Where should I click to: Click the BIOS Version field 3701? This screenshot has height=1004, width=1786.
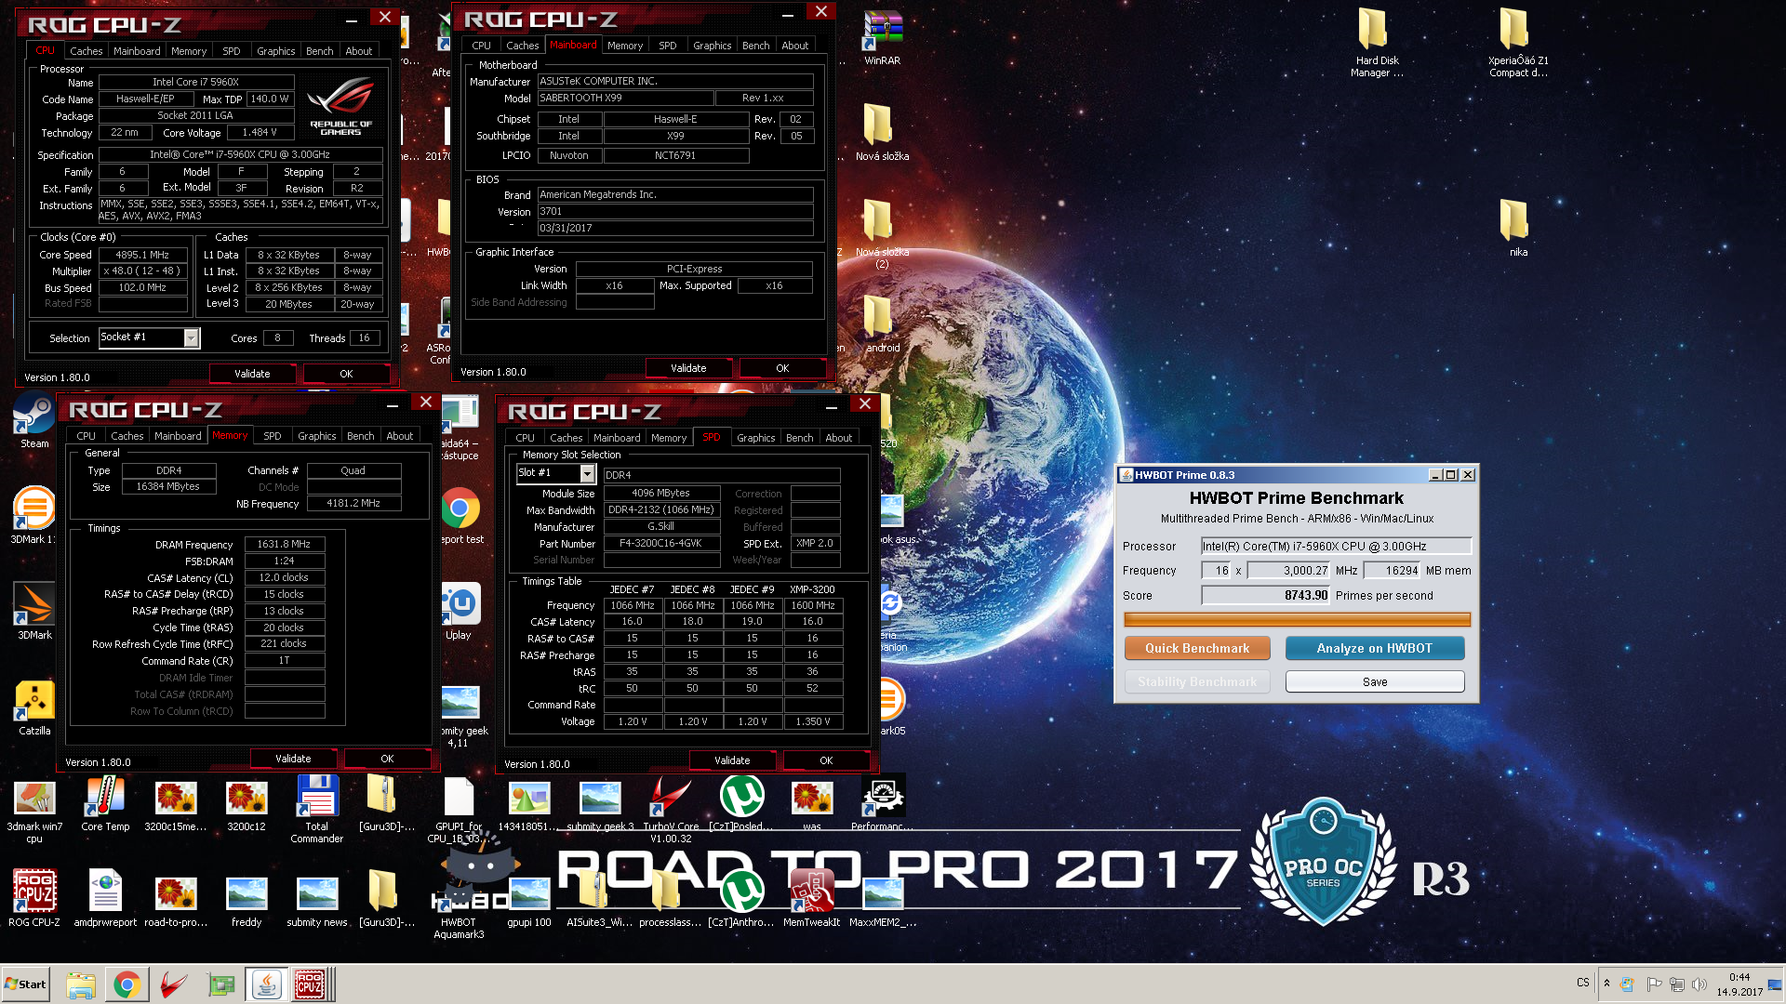pyautogui.click(x=675, y=211)
